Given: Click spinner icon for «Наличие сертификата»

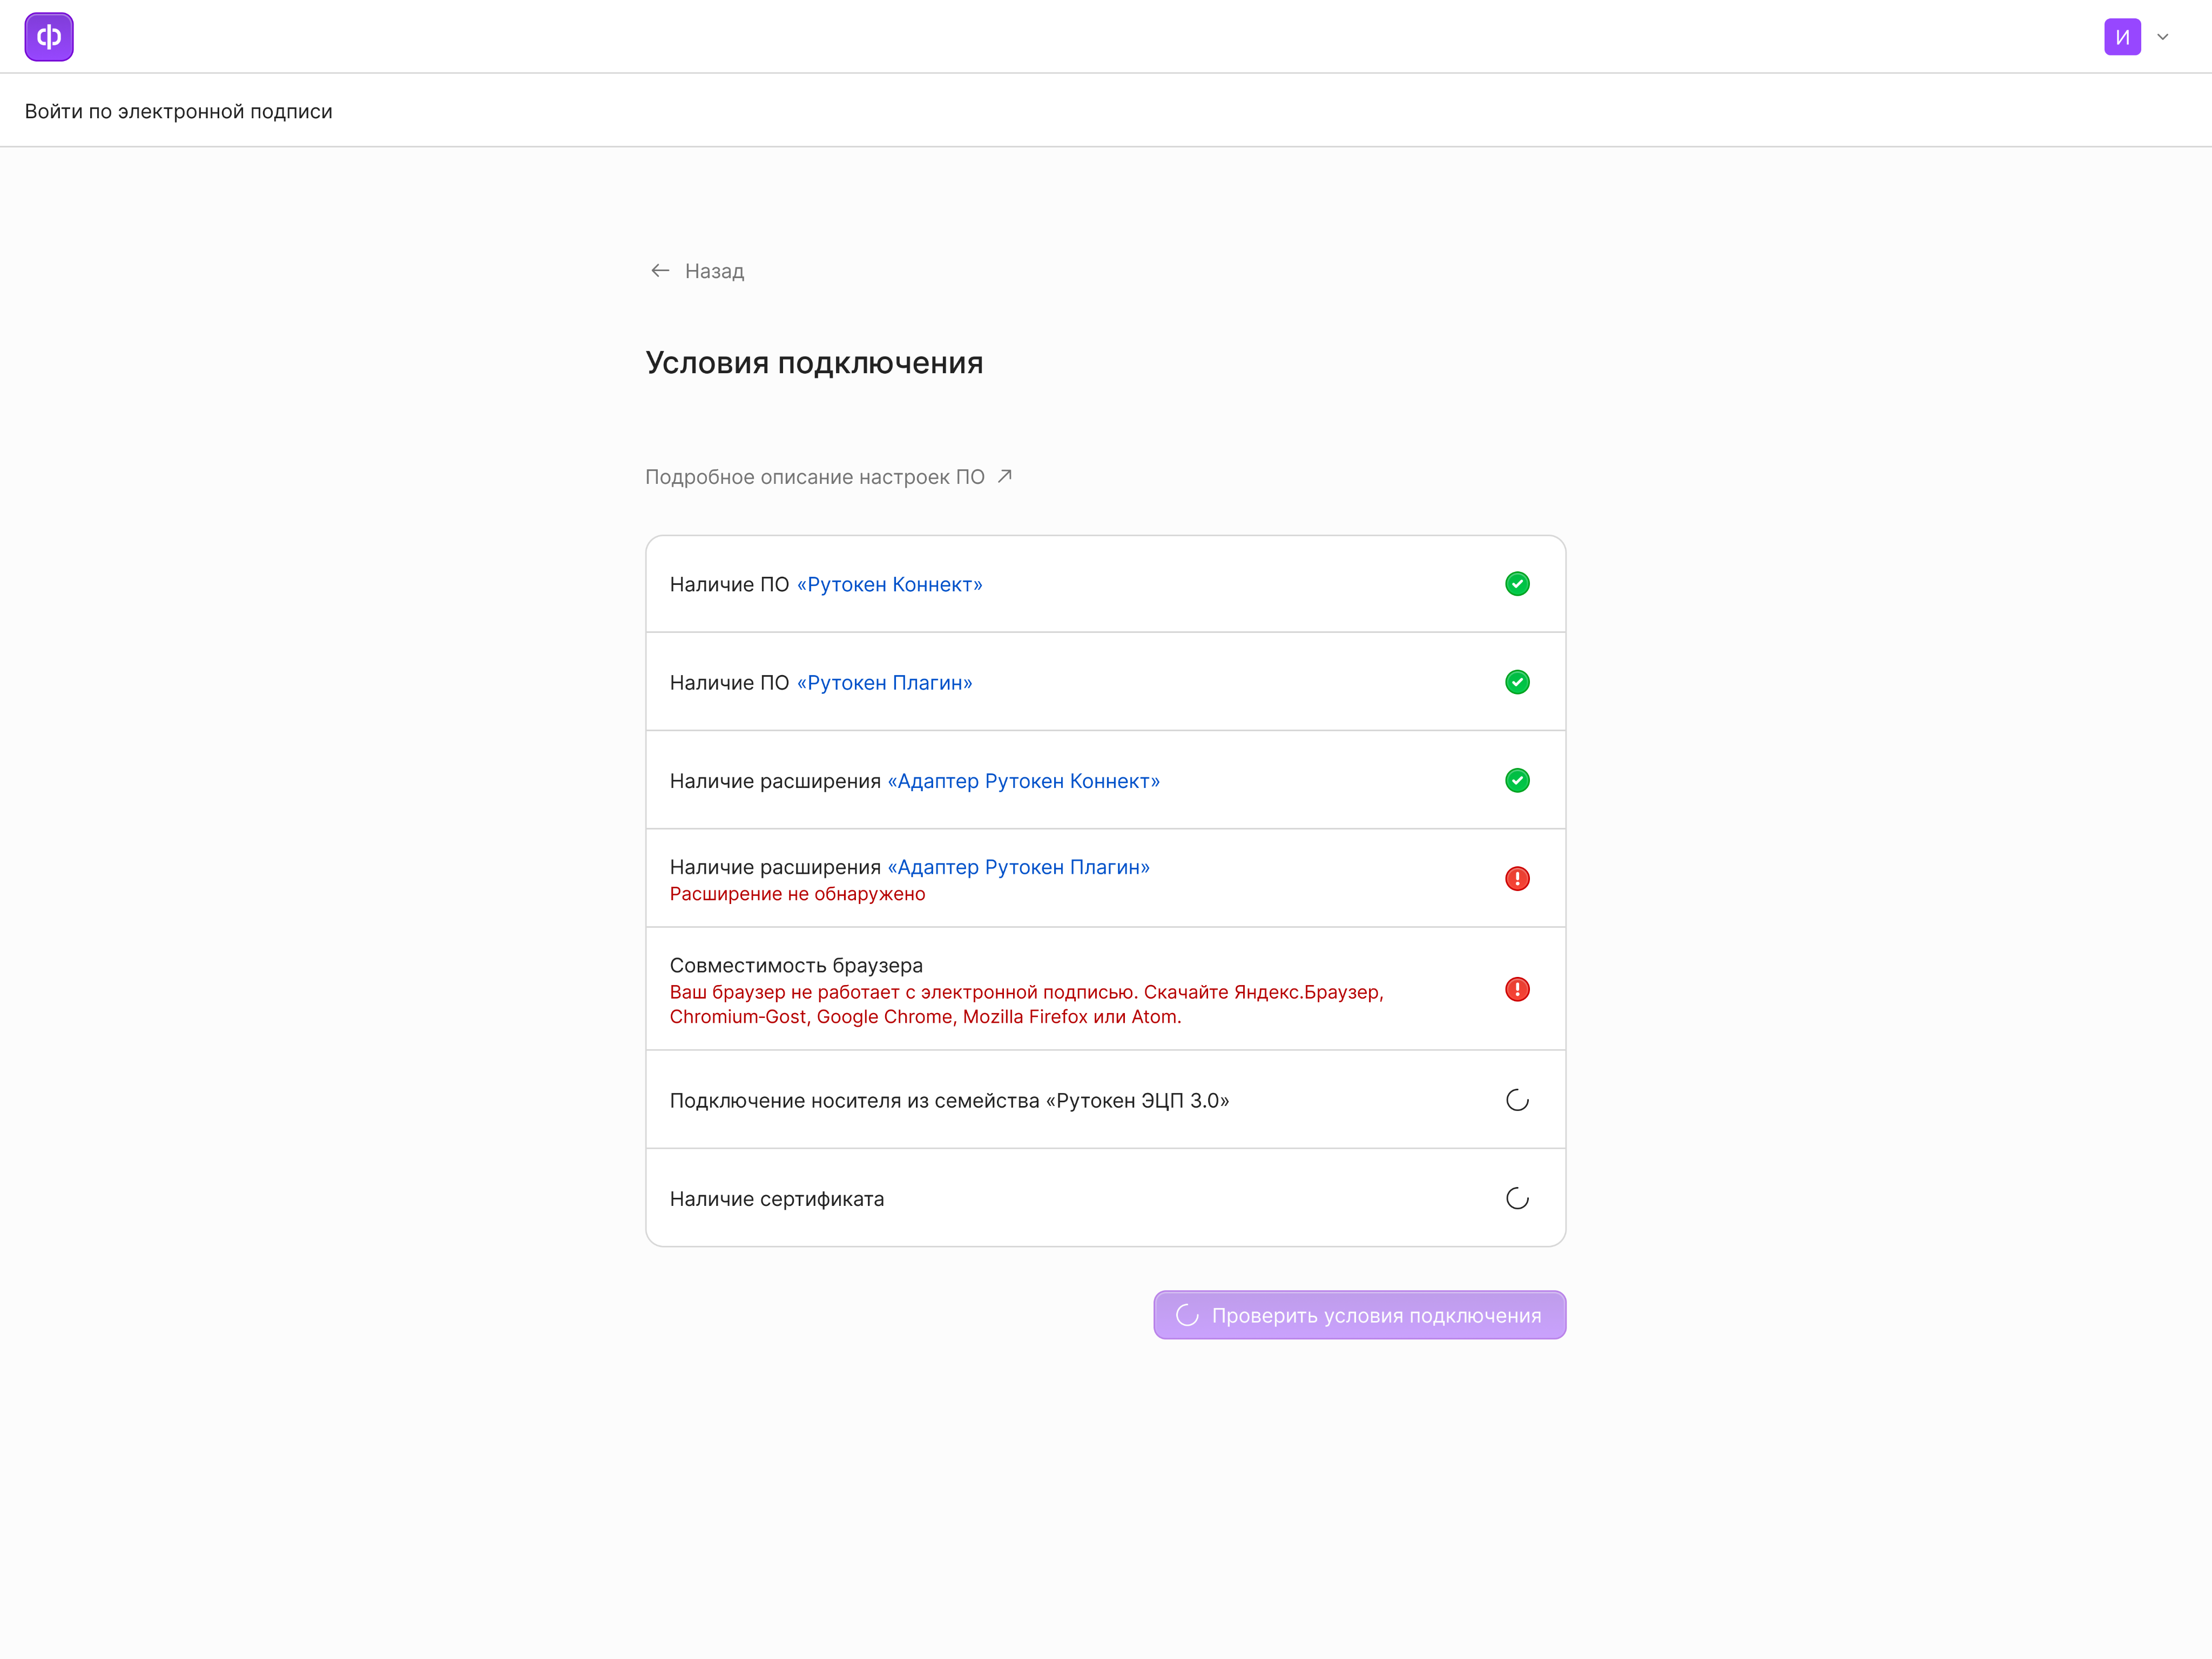Looking at the screenshot, I should pyautogui.click(x=1517, y=1198).
